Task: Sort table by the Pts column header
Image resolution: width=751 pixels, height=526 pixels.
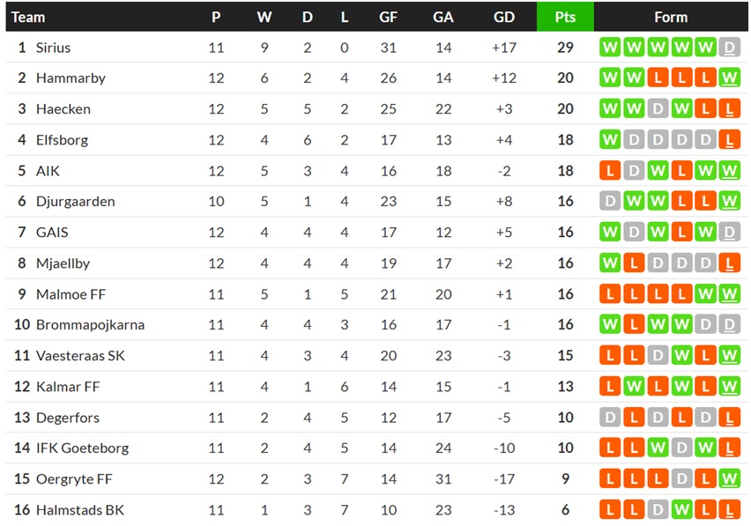Action: (565, 18)
